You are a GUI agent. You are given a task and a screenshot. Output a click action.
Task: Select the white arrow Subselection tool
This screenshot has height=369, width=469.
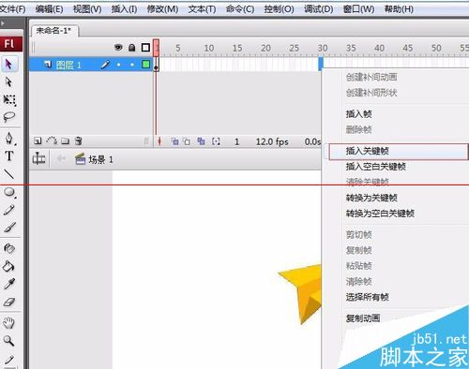pyautogui.click(x=8, y=81)
